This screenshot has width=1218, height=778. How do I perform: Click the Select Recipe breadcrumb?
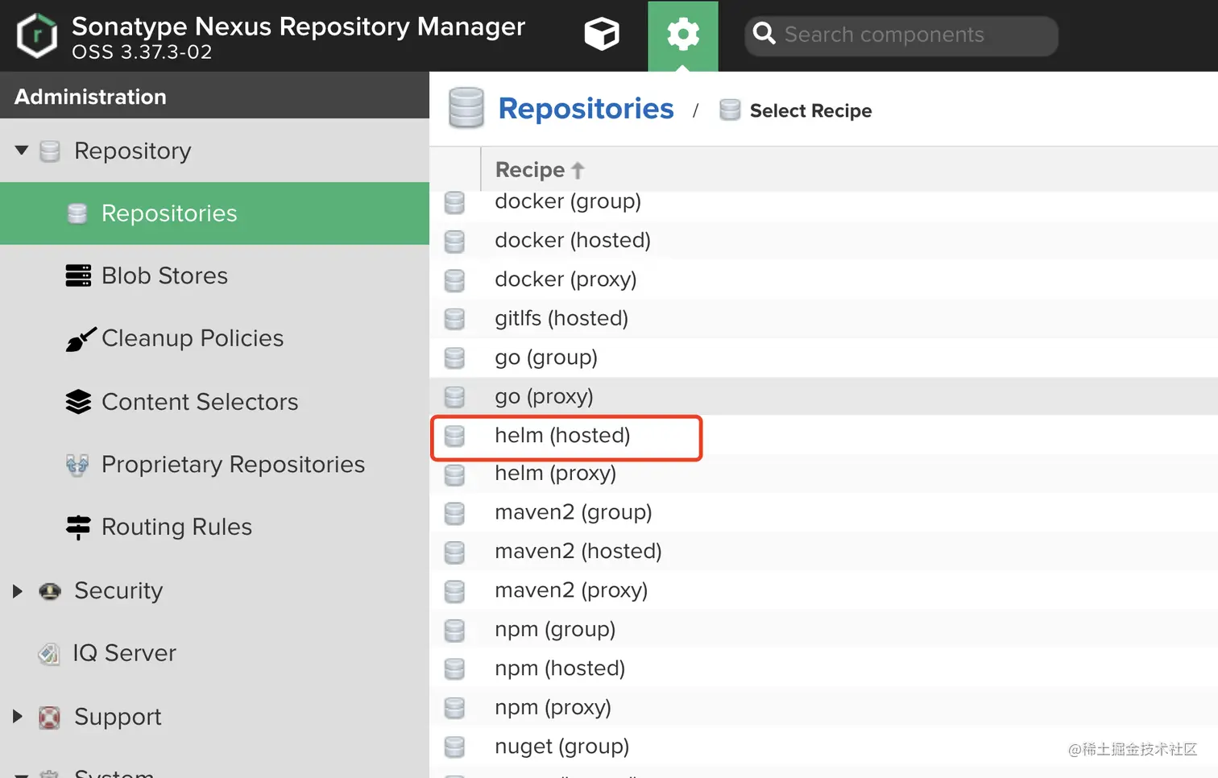[810, 110]
